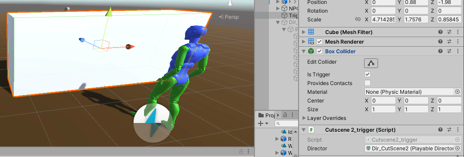Expand the Mesh Renderer component

coord(303,42)
